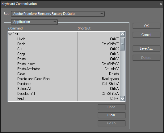The height and width of the screenshot is (133, 164).
Task: Open the Application category dropdown
Action: point(34,22)
